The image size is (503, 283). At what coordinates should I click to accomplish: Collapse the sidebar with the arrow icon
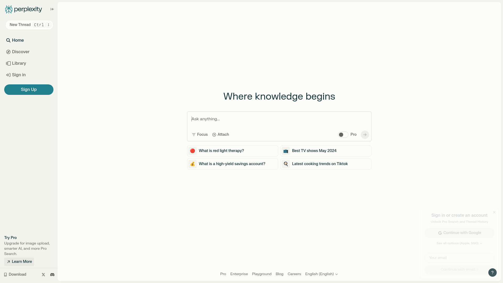52,9
